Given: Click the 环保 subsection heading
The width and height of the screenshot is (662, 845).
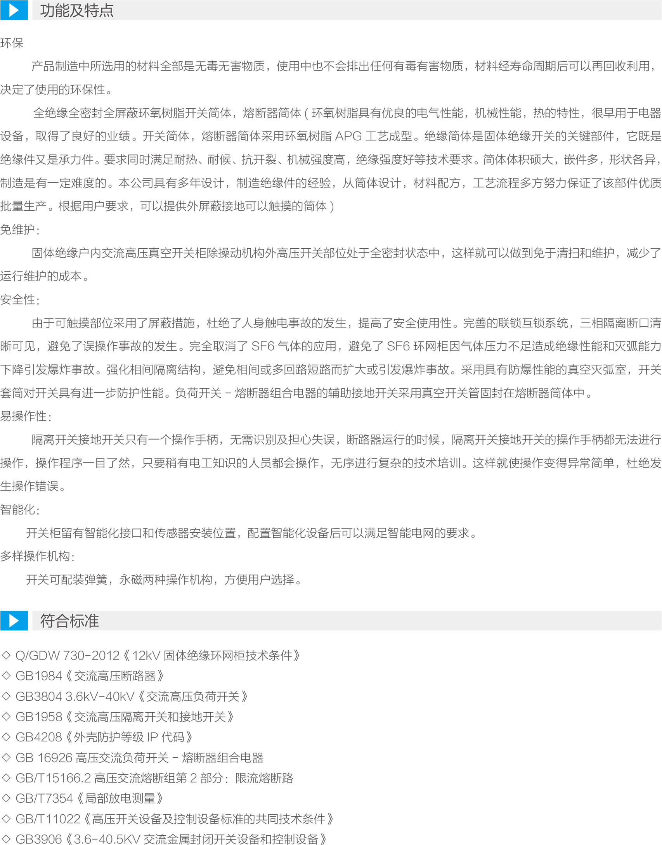Looking at the screenshot, I should coord(12,43).
